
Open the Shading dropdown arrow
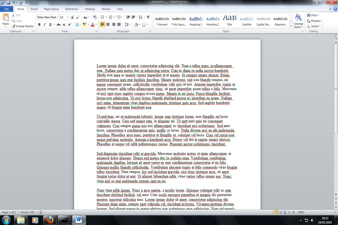point(140,24)
